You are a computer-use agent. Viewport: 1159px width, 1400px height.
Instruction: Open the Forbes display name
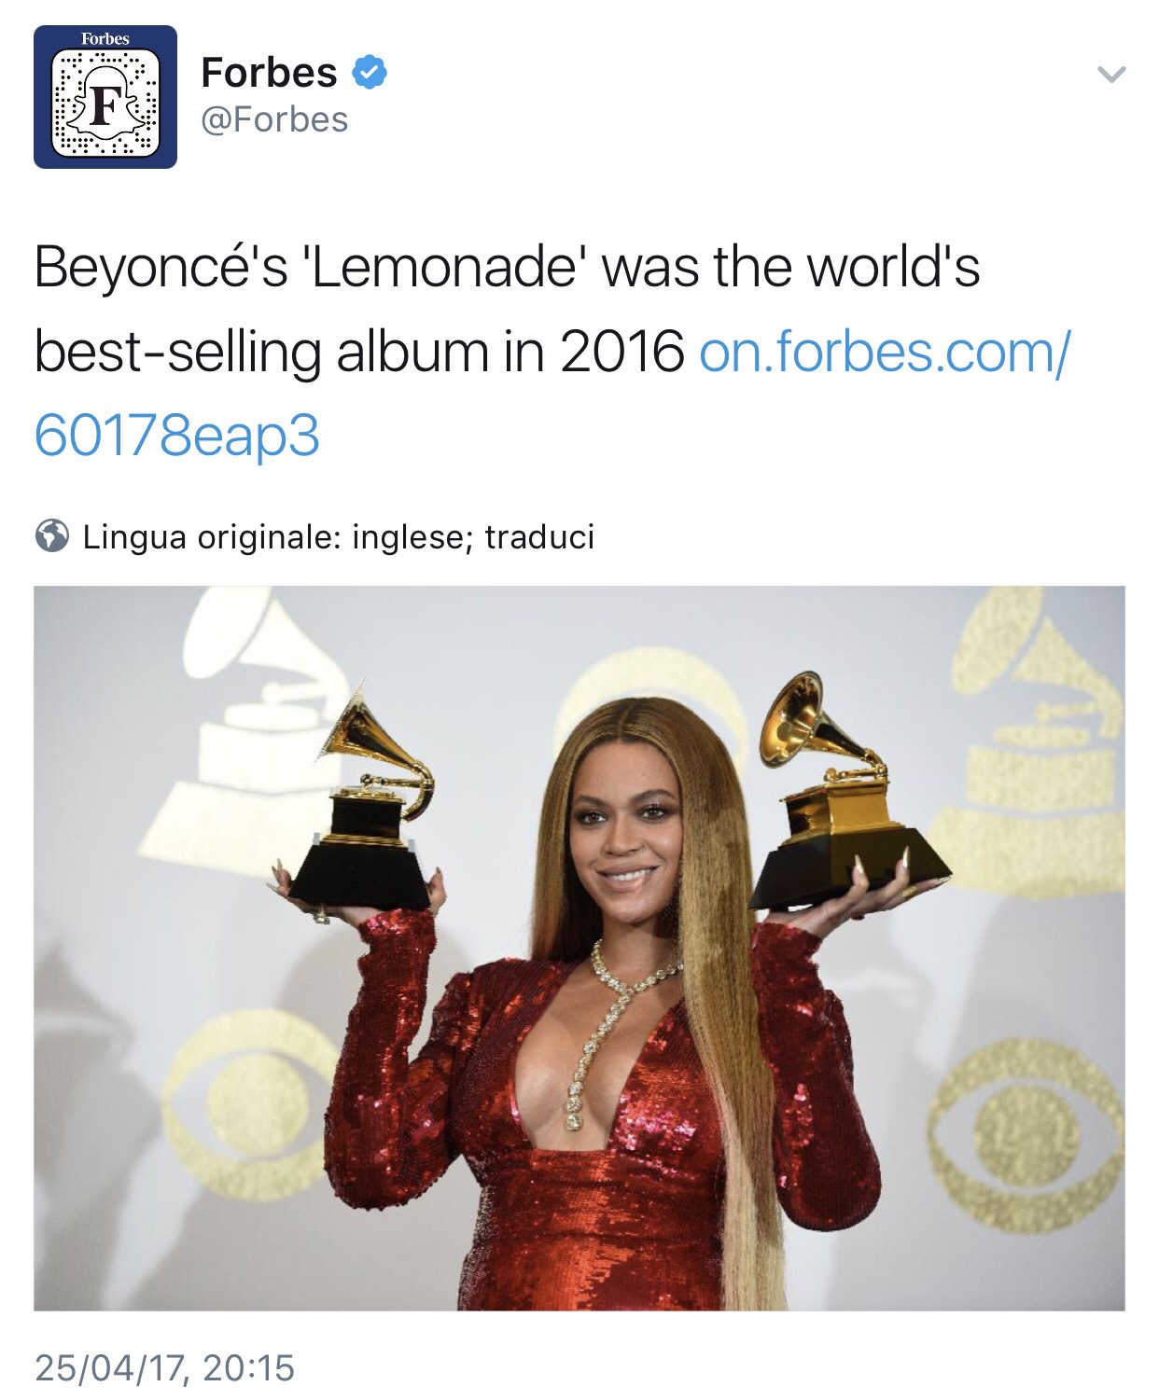coord(269,73)
